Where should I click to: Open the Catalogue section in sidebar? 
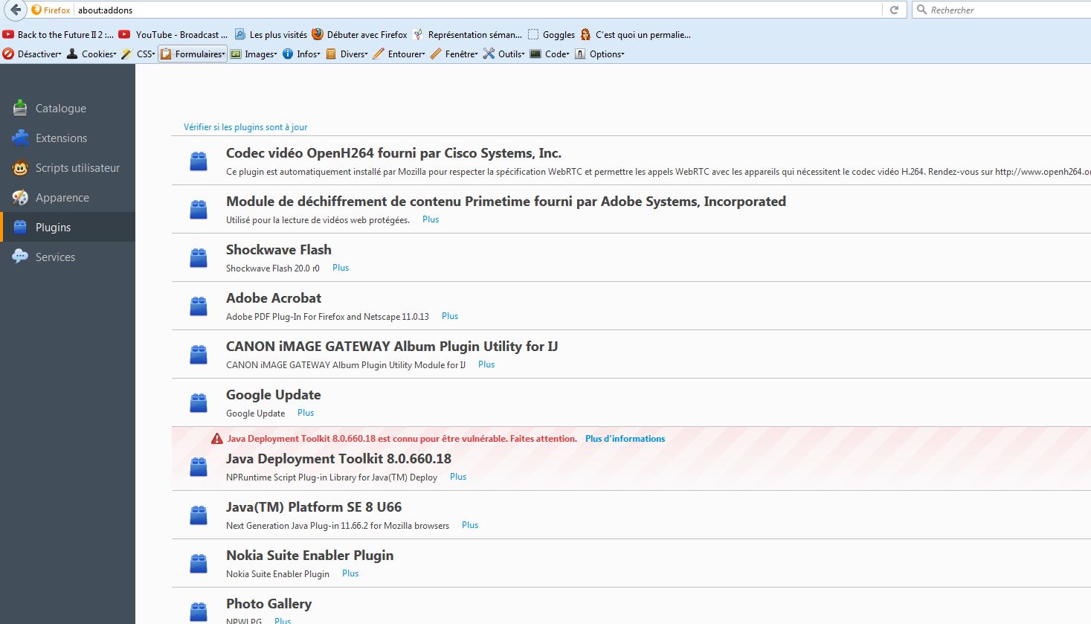[x=60, y=109]
